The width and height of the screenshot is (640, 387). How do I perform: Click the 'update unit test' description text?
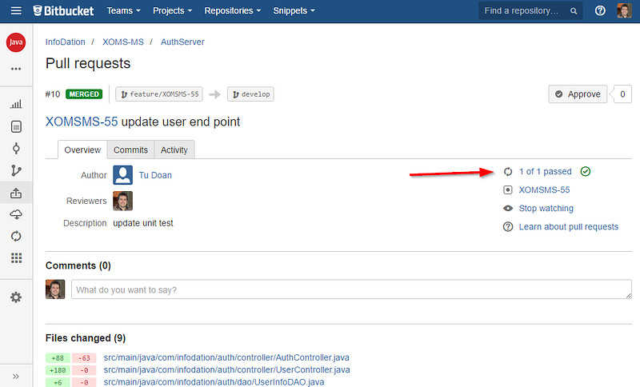click(x=143, y=223)
